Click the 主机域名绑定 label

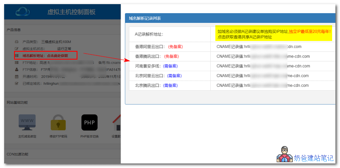click(x=27, y=137)
